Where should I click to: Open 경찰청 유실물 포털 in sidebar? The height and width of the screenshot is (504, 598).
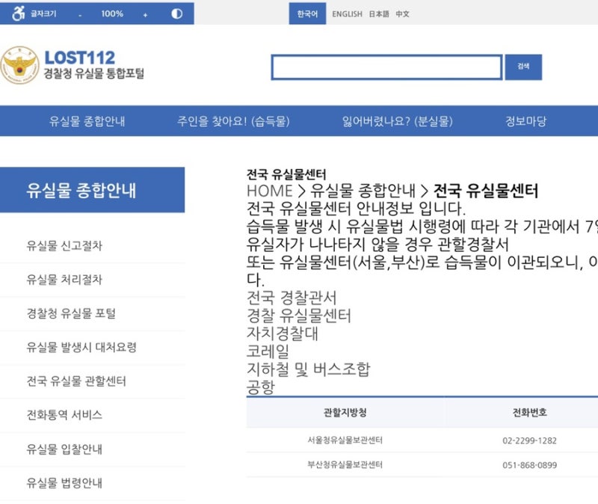pos(71,313)
